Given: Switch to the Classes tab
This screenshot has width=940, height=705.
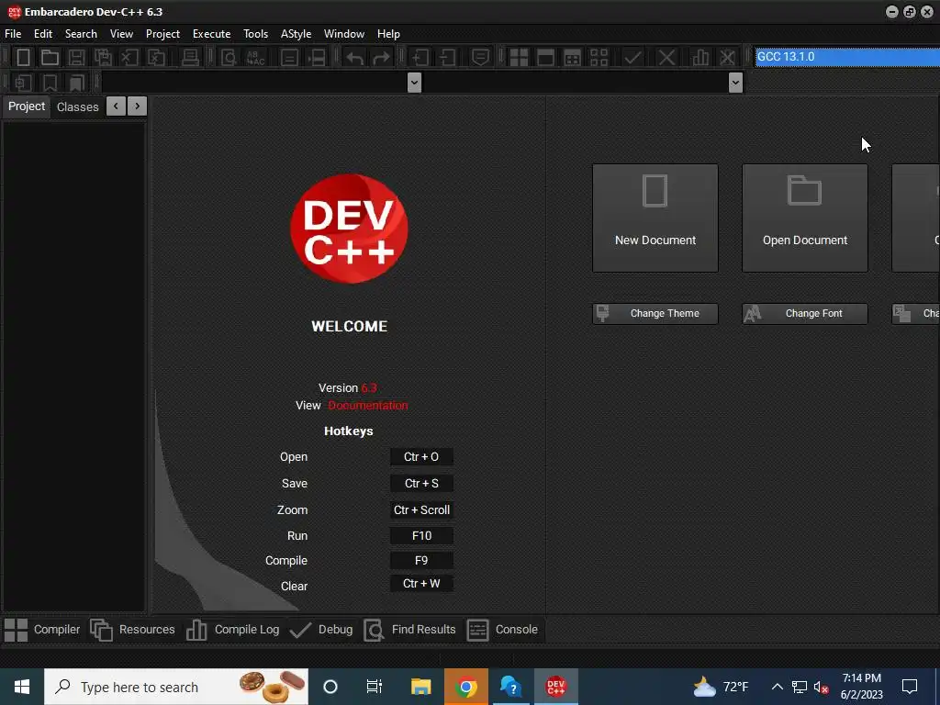Looking at the screenshot, I should [x=77, y=106].
